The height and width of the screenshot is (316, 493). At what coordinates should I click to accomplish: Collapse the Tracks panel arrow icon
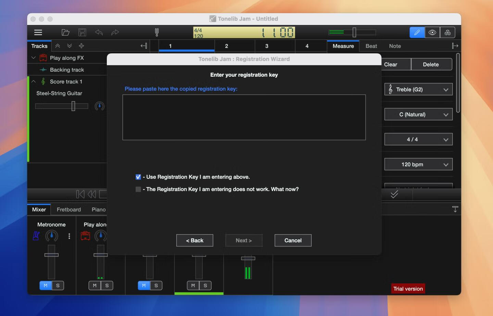pyautogui.click(x=144, y=46)
